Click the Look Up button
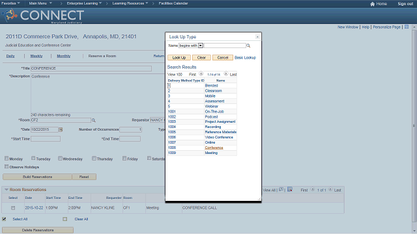 click(179, 58)
